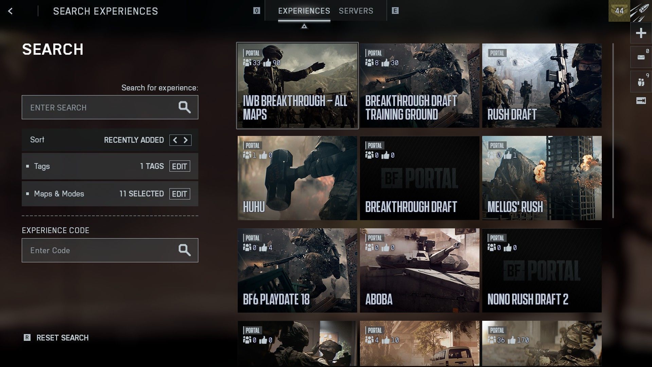Open the mail invitations icon
The height and width of the screenshot is (367, 652).
pyautogui.click(x=641, y=57)
